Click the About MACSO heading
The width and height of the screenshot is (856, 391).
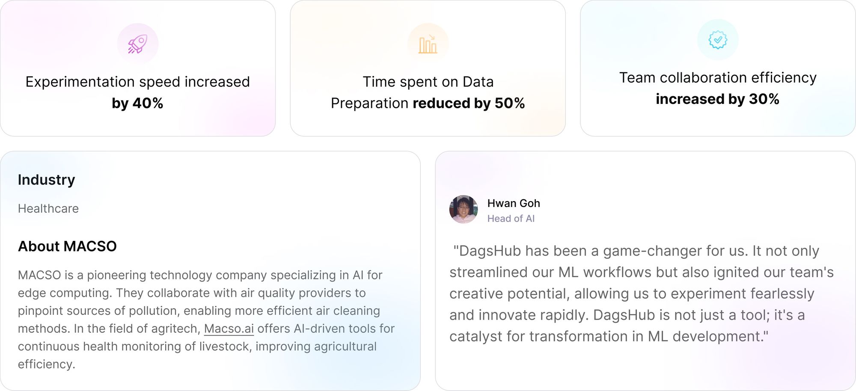point(67,246)
